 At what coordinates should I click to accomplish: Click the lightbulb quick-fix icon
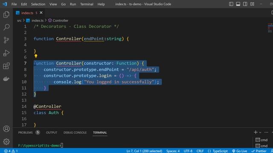tap(36, 56)
